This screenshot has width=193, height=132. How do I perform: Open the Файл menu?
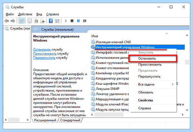(x=10, y=14)
